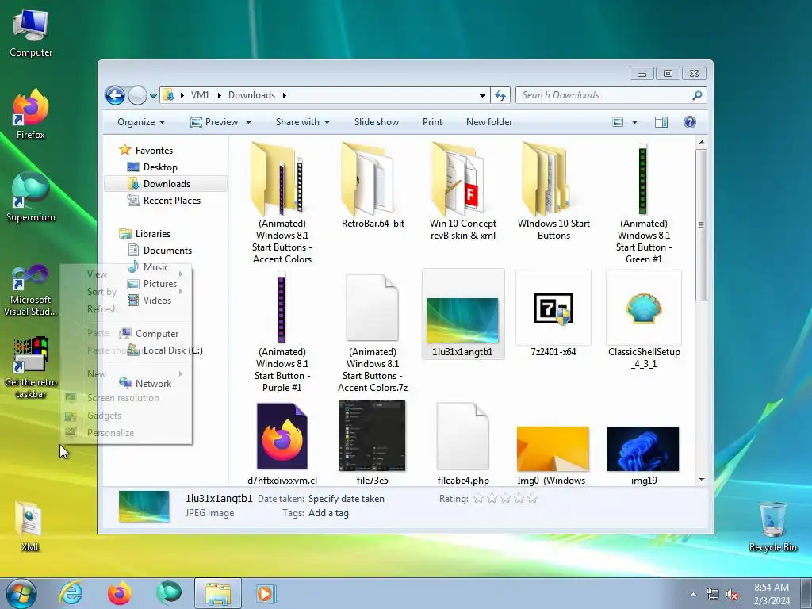The image size is (812, 609).
Task: Select the WIndows 10 Start Buttons folder
Action: tap(553, 192)
